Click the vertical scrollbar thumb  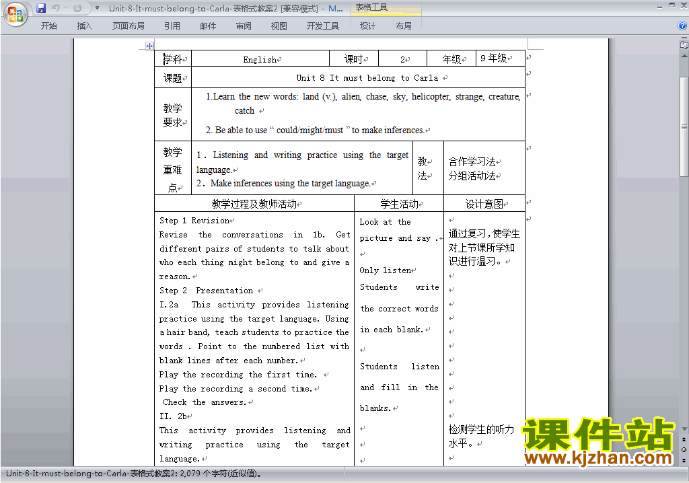pyautogui.click(x=684, y=126)
